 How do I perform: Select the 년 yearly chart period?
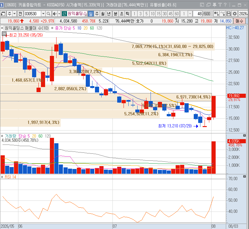click(x=109, y=14)
